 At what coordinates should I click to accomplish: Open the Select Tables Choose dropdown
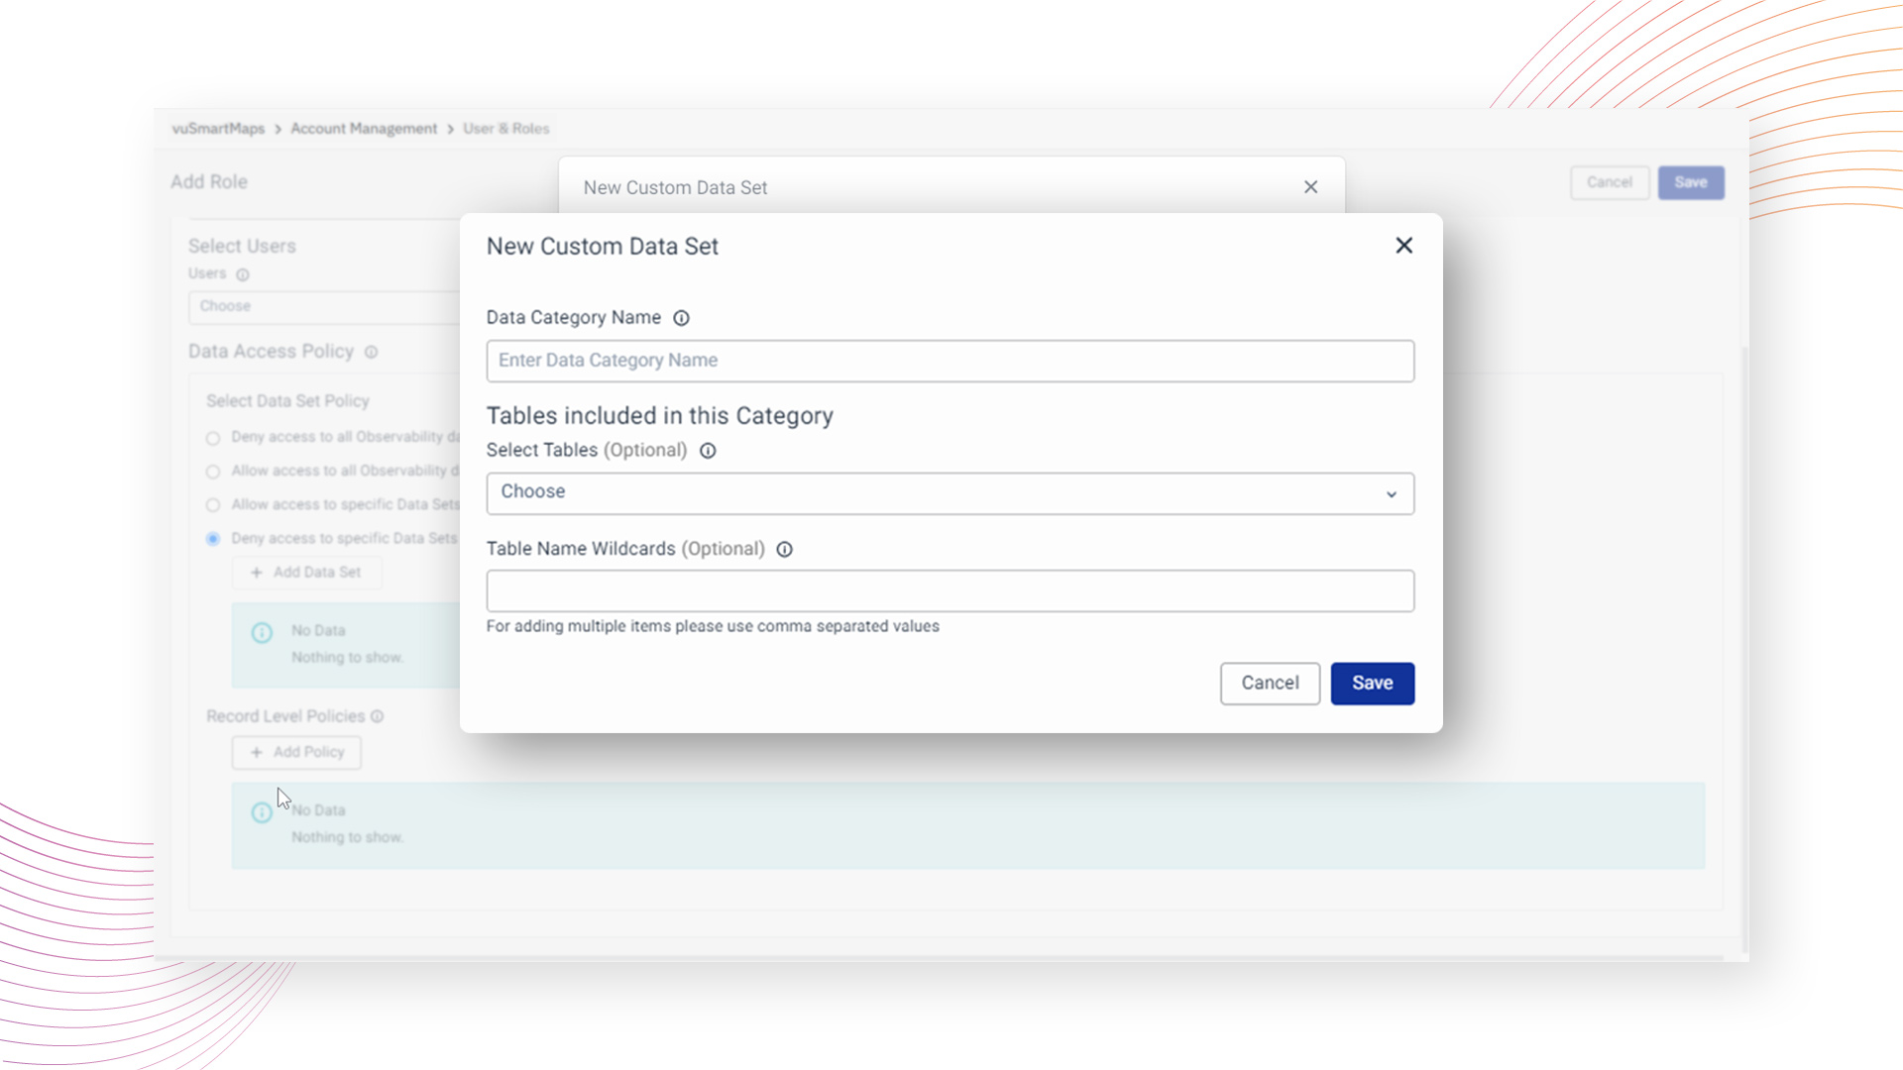coord(950,493)
